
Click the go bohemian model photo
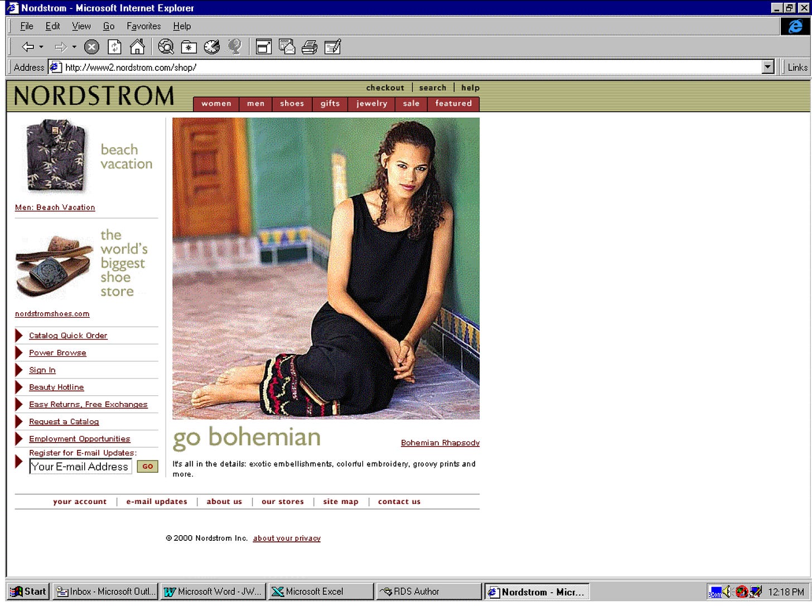326,268
